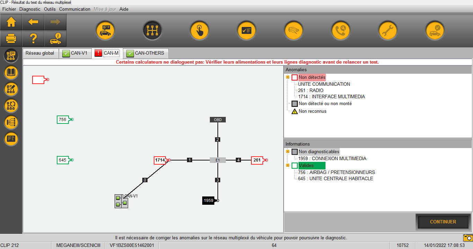Click the red square beside Non détectés
This screenshot has height=249, width=473.
pos(295,77)
